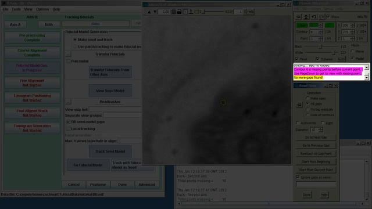This screenshot has width=372, height=209.
Task: Step the X coordinate spinner in info window
Action: [x=353, y=25]
